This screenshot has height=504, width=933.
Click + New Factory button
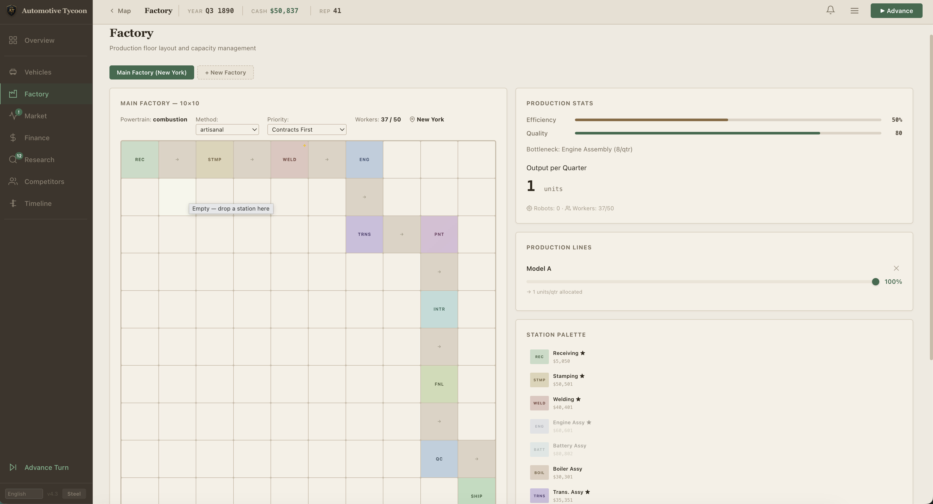coord(225,72)
